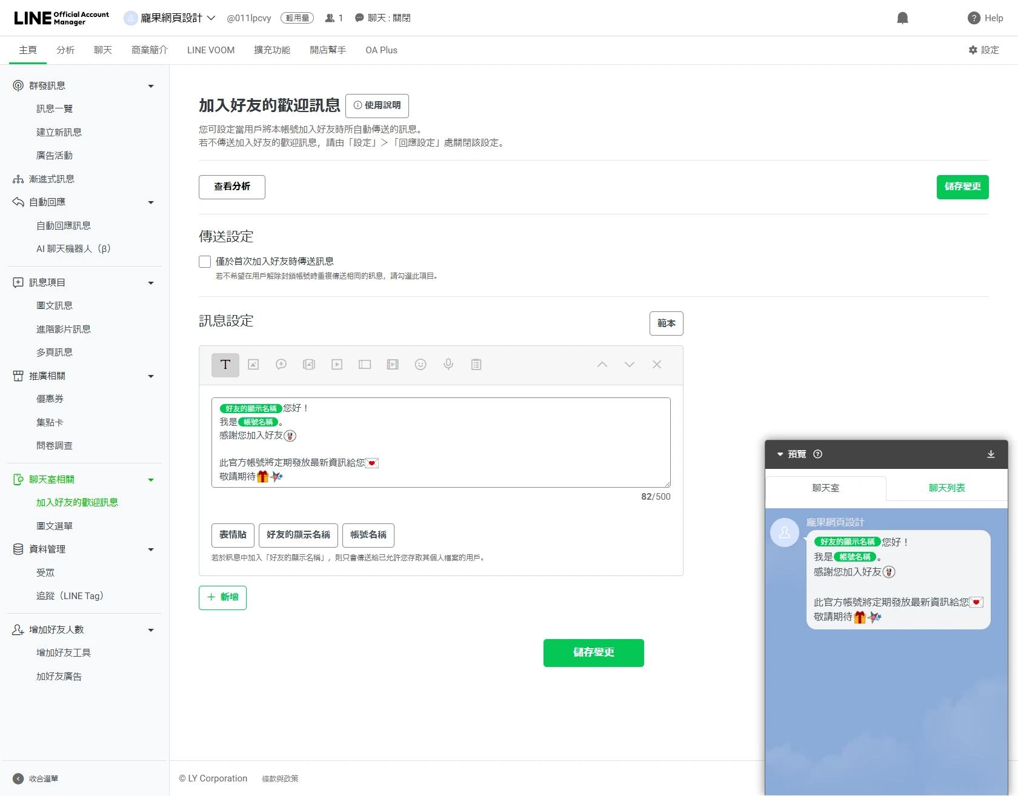Open 開店幫手 tab

pos(328,50)
